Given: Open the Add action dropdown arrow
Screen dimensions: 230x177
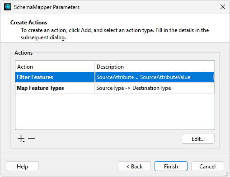Looking at the screenshot, I should tap(24, 141).
